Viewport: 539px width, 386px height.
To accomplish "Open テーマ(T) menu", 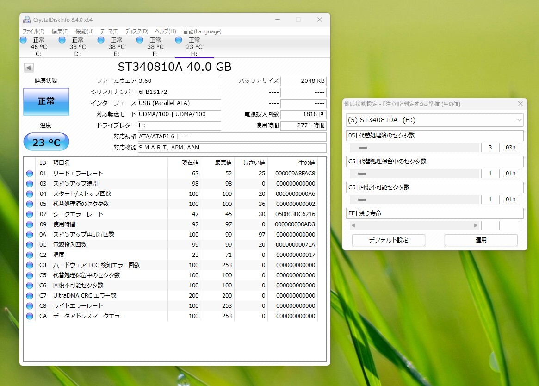I will [x=109, y=31].
